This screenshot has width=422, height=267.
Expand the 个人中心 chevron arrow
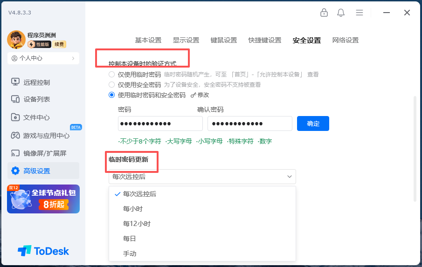click(73, 58)
